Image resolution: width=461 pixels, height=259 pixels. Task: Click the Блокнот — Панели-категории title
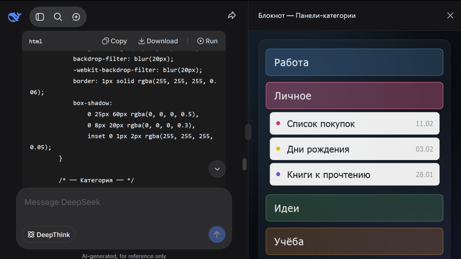[x=307, y=16]
